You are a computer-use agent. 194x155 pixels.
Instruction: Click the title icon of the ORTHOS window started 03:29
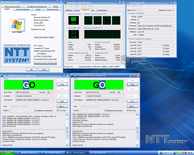point(2,75)
